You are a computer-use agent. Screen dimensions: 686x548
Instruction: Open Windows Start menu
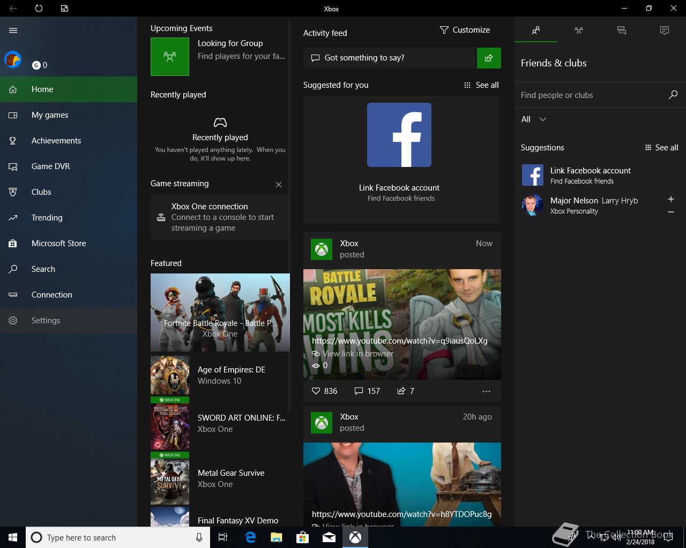[13, 537]
